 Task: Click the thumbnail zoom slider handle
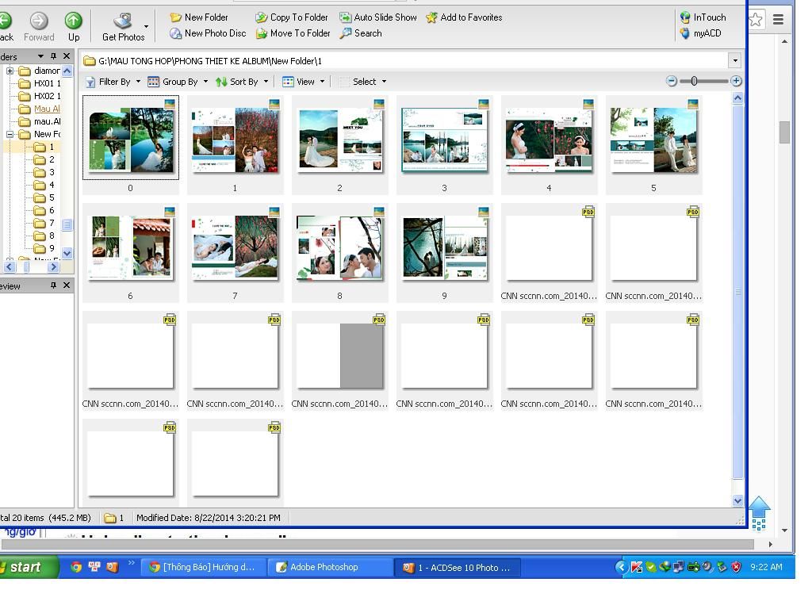(694, 81)
